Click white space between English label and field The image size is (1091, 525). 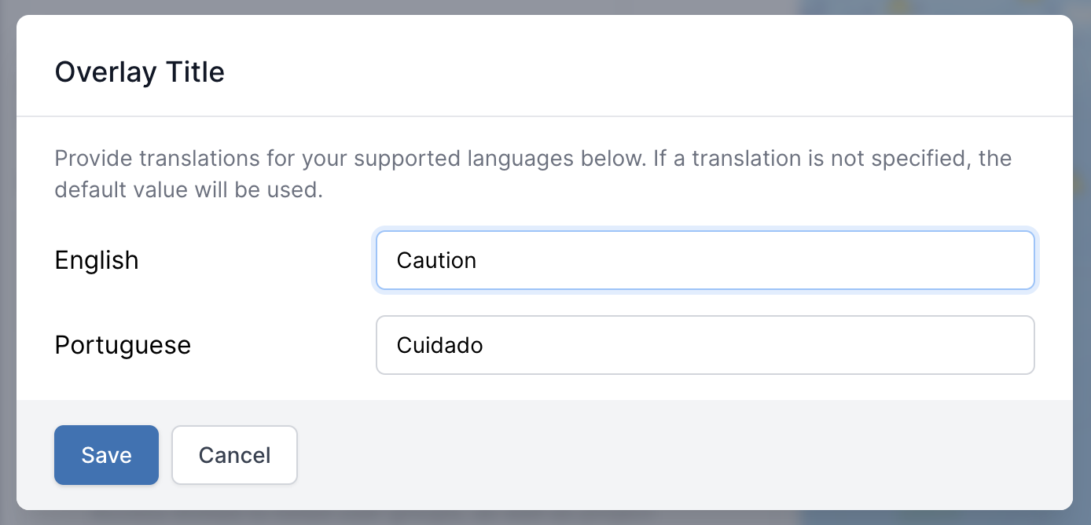pos(259,260)
